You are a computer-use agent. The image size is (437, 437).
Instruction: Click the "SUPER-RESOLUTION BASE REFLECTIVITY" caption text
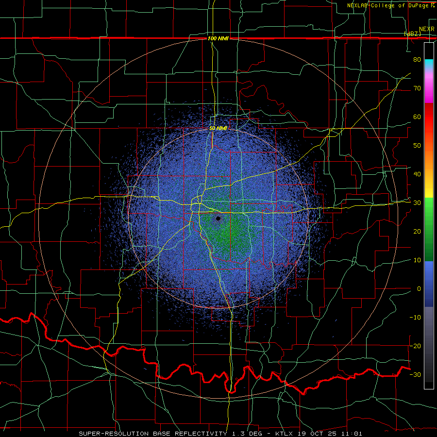pyautogui.click(x=153, y=434)
